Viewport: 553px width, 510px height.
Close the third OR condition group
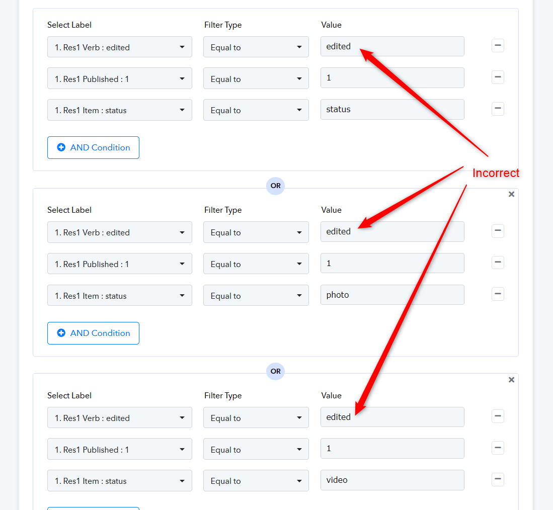click(511, 380)
